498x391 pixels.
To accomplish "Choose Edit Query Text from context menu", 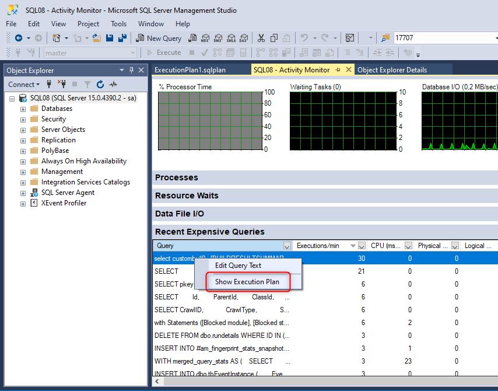I will click(x=238, y=266).
